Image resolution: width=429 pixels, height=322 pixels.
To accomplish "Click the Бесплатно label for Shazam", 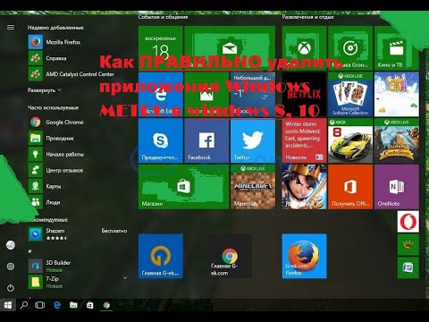I will pos(114,231).
